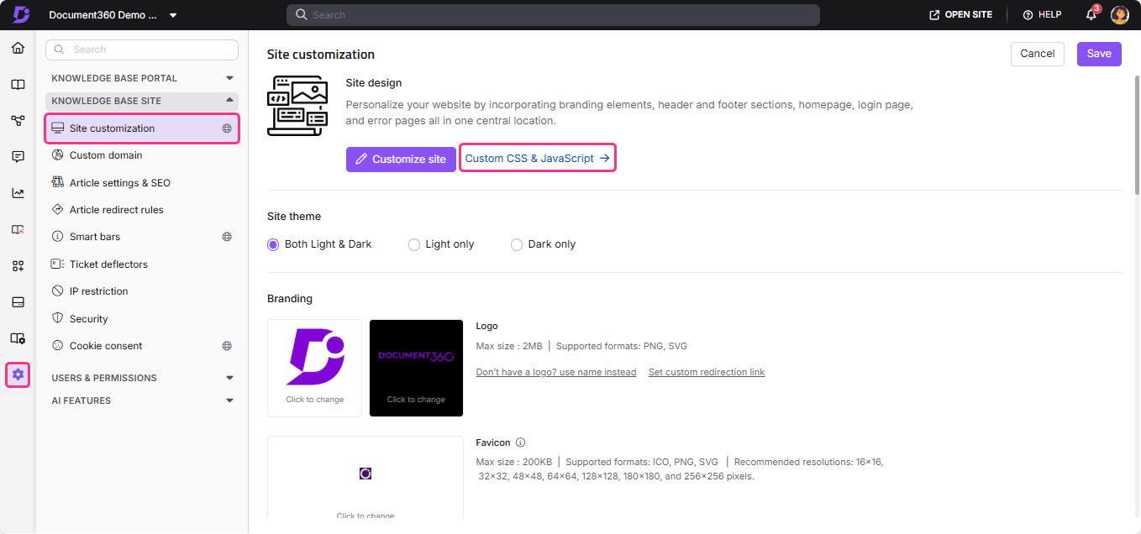This screenshot has height=534, width=1141.
Task: Click the knowledge base site search field
Action: click(x=141, y=50)
